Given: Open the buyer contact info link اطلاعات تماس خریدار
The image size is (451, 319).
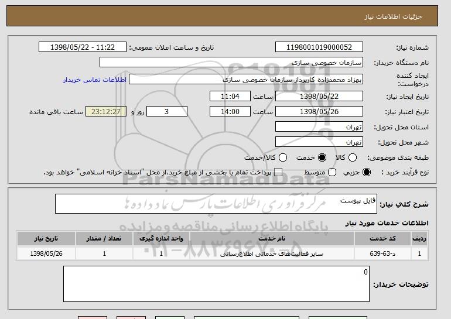Looking at the screenshot, I should 95,80.
